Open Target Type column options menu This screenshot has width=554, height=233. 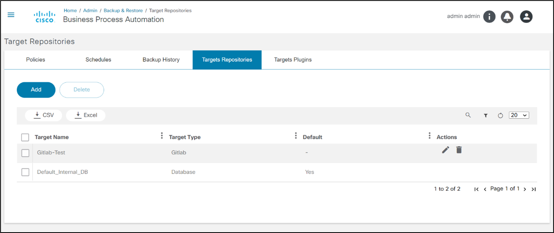pyautogui.click(x=296, y=136)
